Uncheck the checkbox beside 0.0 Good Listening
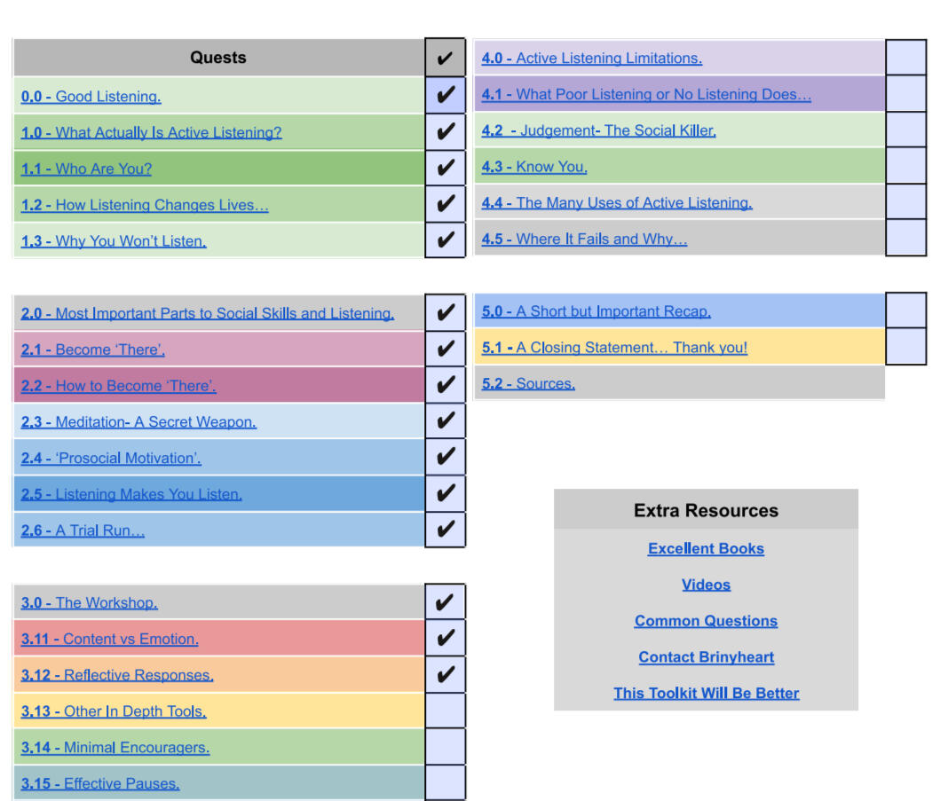This screenshot has height=801, width=948. [445, 96]
